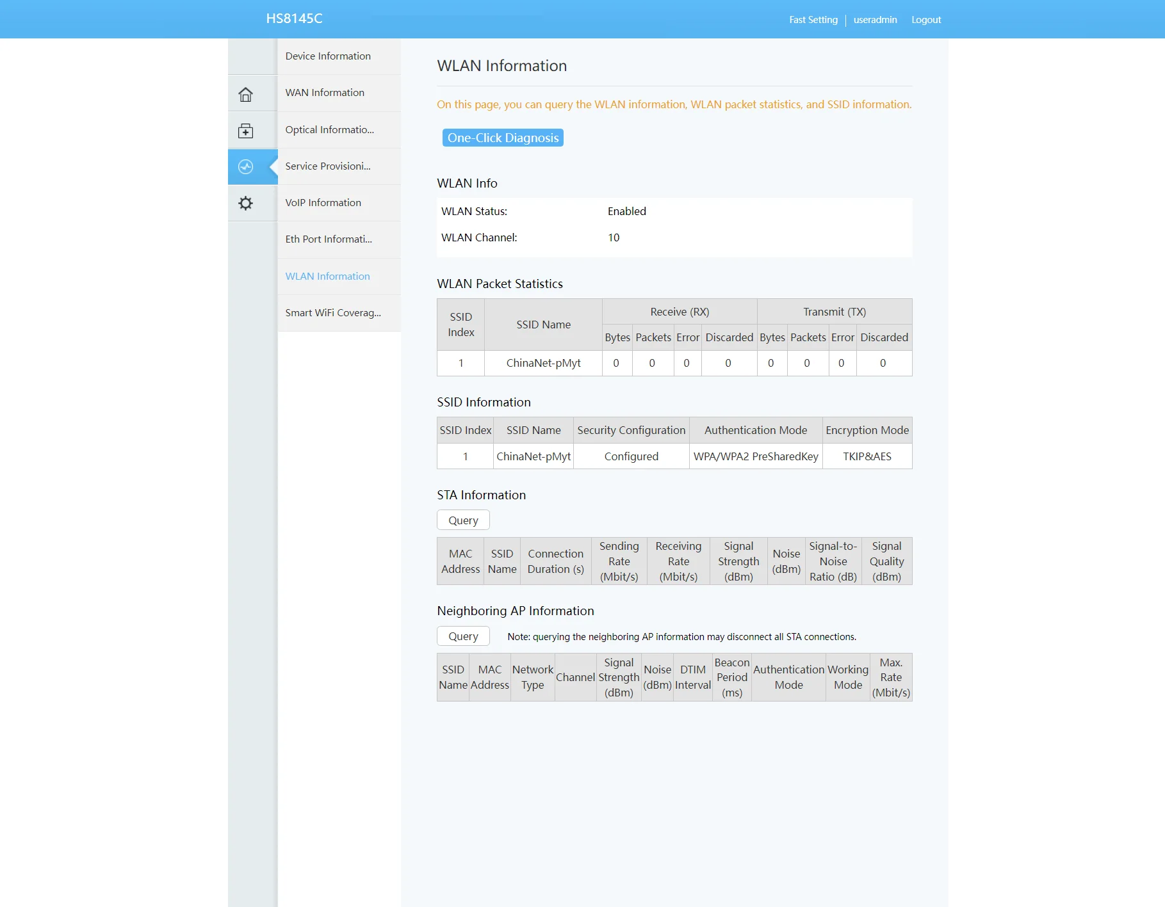
Task: Open Smart WiFi Coverage menu item
Action: pos(333,313)
